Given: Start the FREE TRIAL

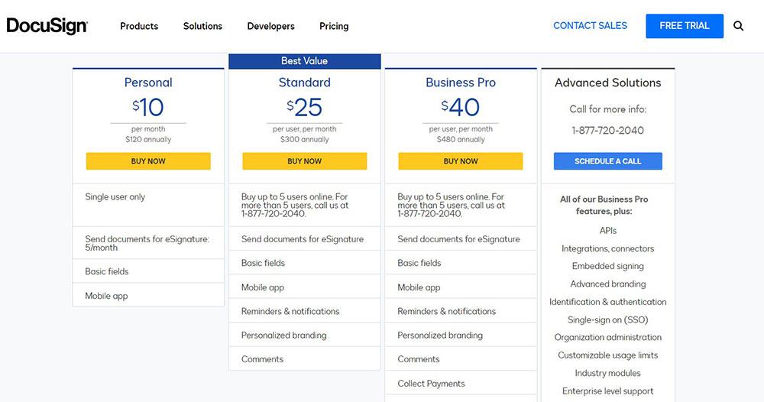Looking at the screenshot, I should click(685, 26).
